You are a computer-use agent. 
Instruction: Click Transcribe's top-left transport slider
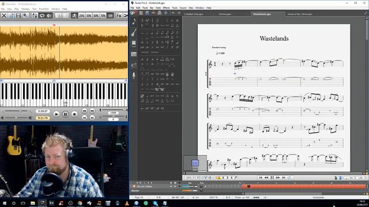(17, 110)
